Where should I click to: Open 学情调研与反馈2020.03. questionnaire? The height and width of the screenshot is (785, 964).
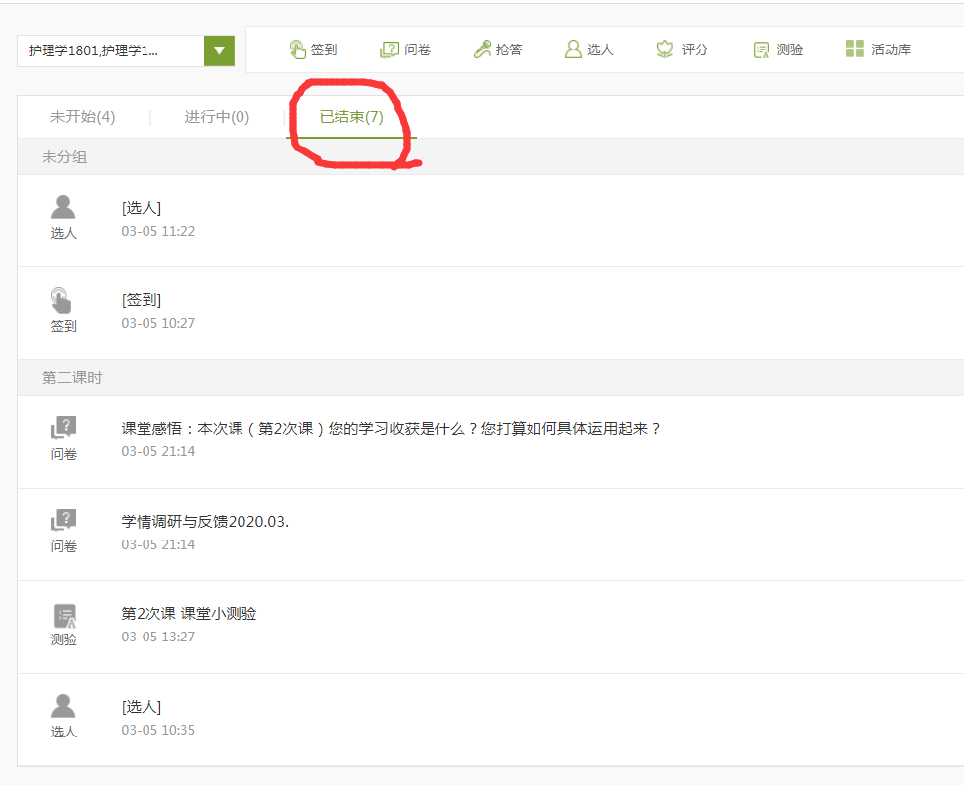(205, 521)
